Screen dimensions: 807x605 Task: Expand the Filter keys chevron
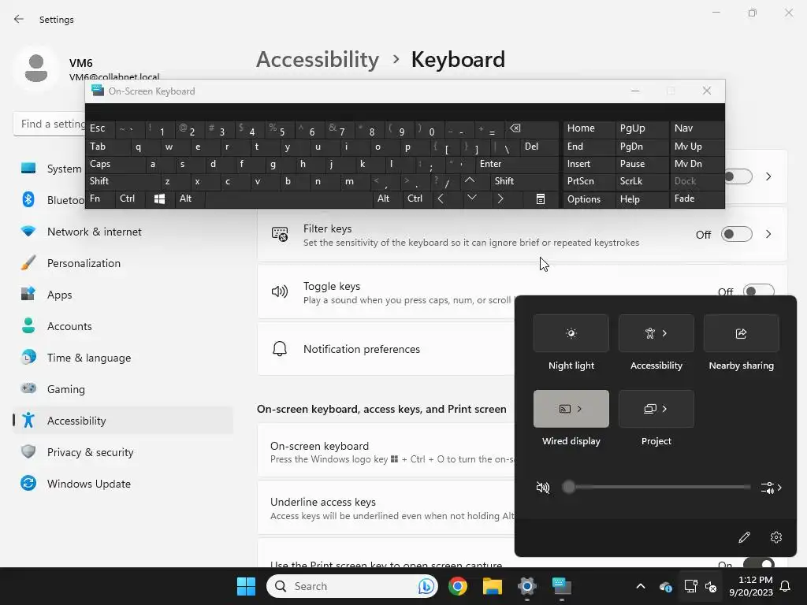(x=768, y=235)
